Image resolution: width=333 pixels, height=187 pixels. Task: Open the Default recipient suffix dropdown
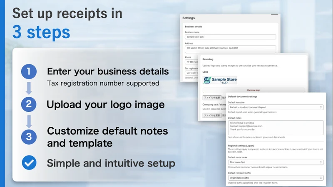pyautogui.click(x=276, y=178)
